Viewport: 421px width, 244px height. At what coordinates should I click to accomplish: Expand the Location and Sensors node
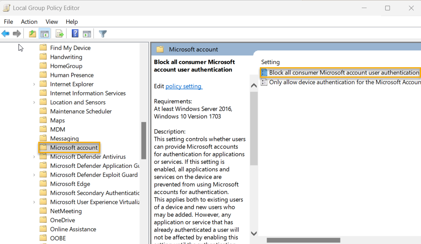[x=34, y=102]
